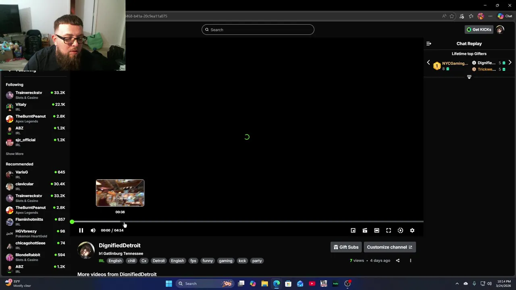The height and width of the screenshot is (290, 516).
Task: Open HGVbreezy recommended channel
Action: coord(35,233)
